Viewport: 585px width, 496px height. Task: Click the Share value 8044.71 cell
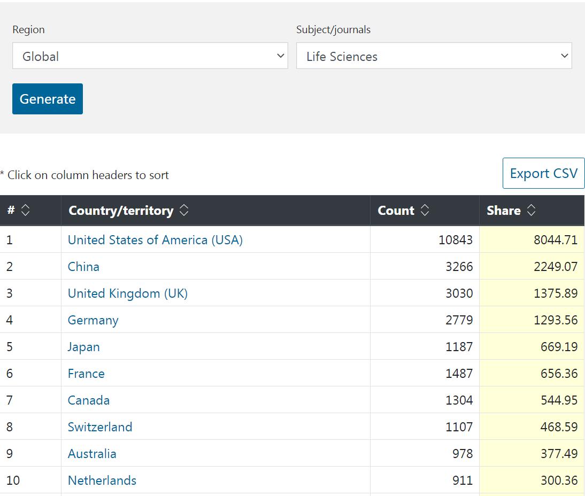pyautogui.click(x=555, y=240)
